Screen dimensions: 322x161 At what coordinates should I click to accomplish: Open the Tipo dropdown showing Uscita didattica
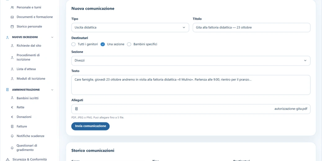point(130,28)
